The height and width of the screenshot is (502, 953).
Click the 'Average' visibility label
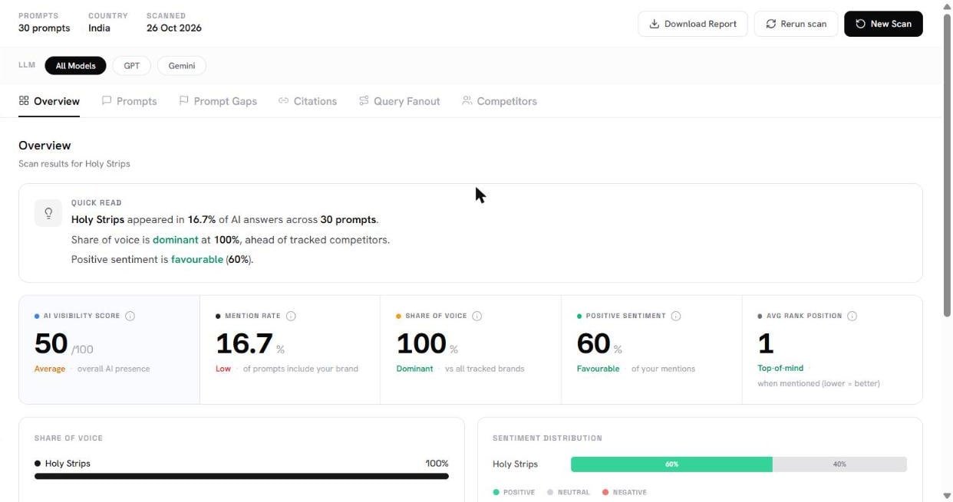click(50, 369)
